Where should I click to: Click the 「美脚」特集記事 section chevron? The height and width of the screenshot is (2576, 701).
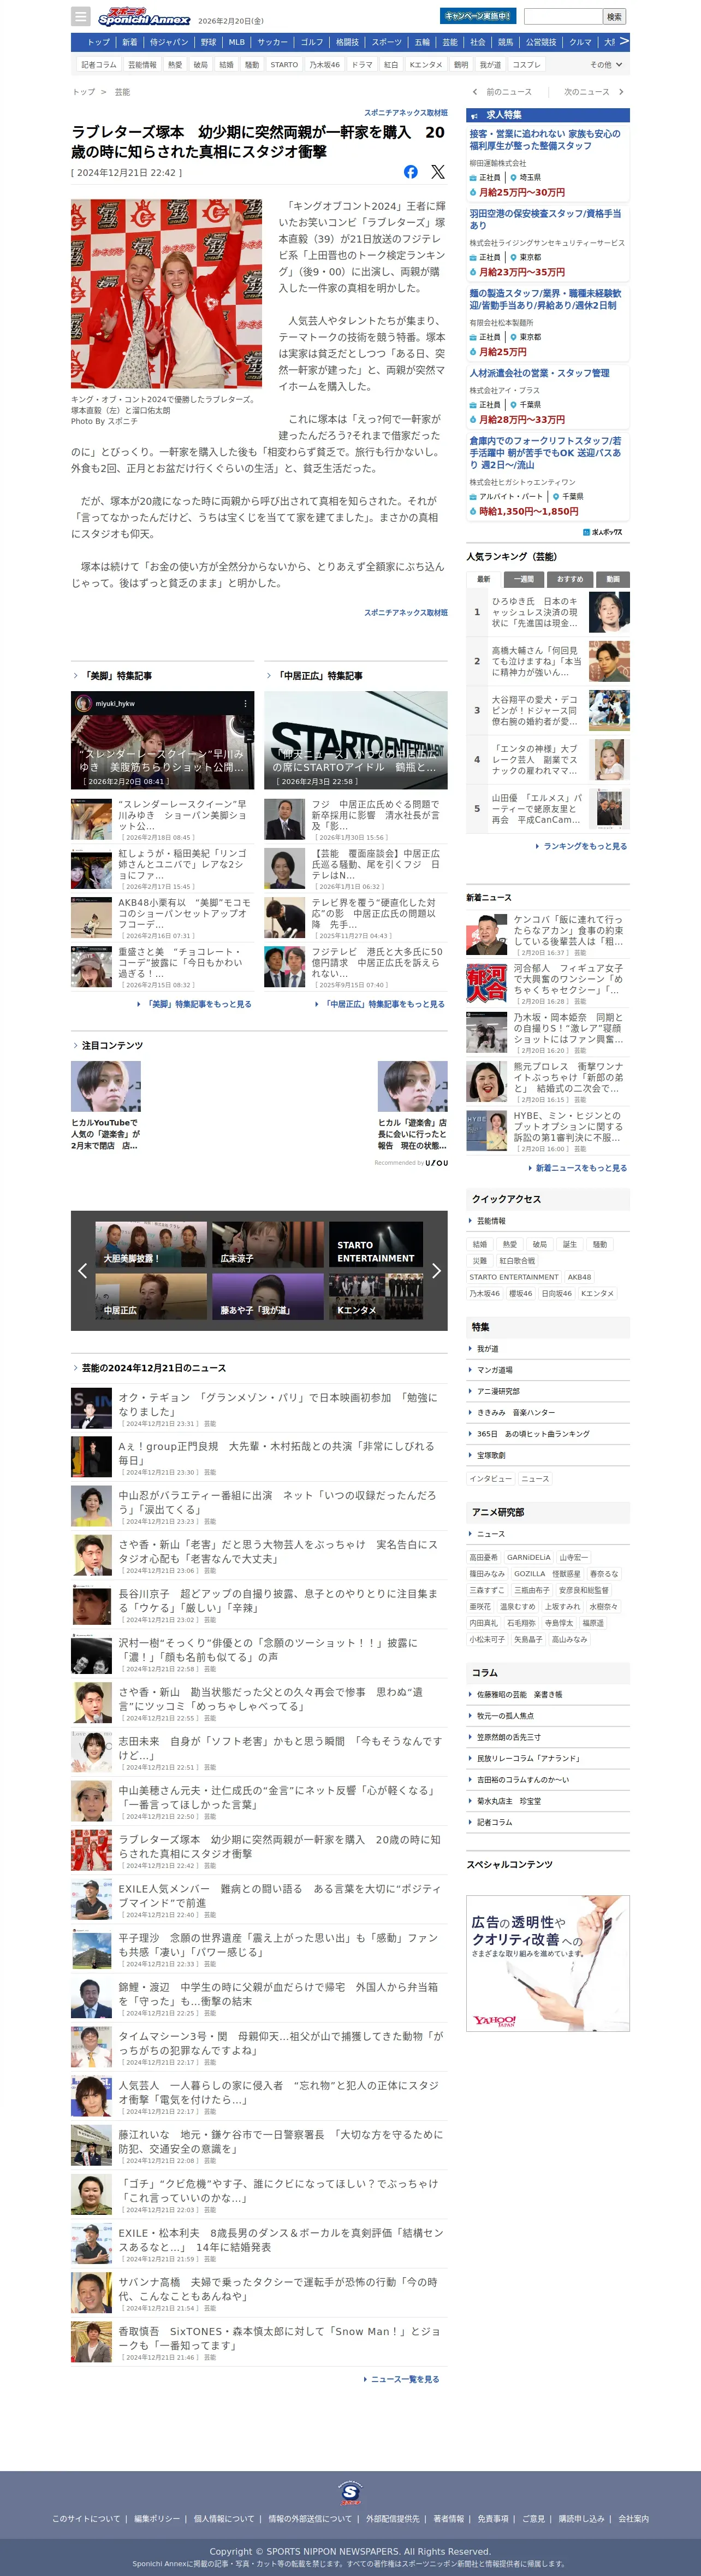[75, 675]
